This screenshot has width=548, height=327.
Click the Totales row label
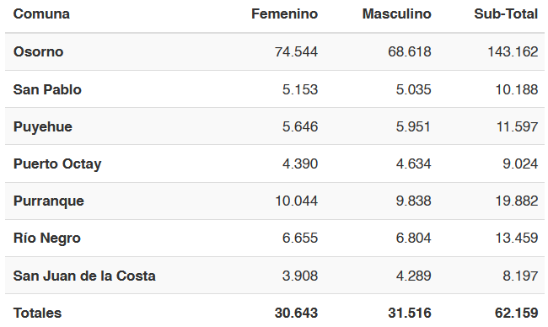pos(37,313)
